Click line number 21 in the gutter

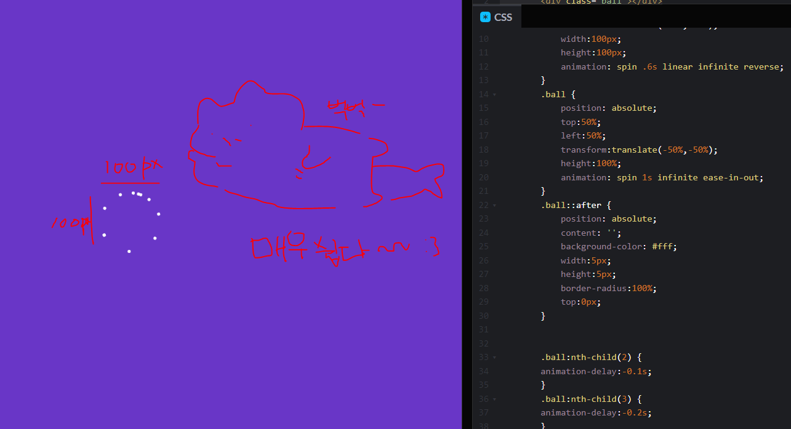483,191
